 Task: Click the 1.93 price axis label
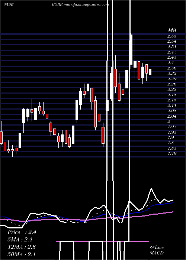172,132
